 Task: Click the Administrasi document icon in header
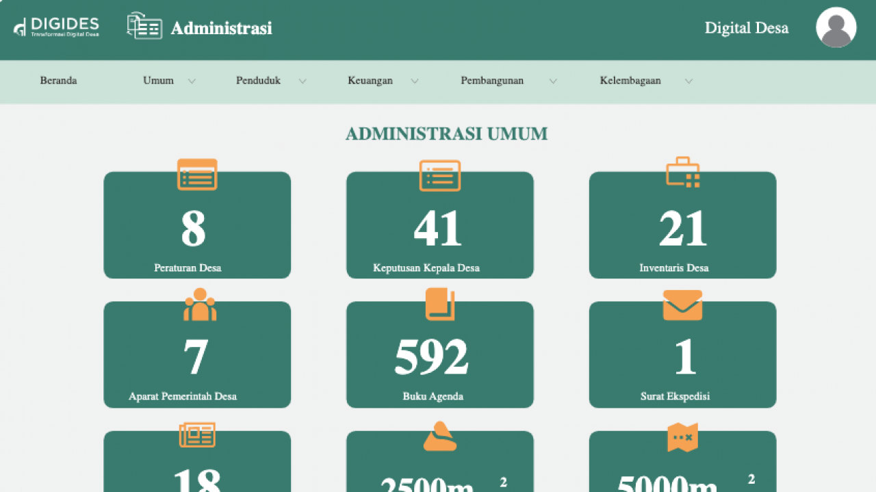144,25
